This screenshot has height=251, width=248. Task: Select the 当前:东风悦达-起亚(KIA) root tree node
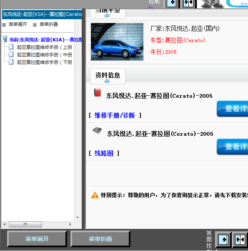point(45,40)
